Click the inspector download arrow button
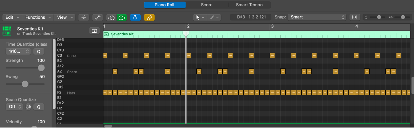 [94, 30]
